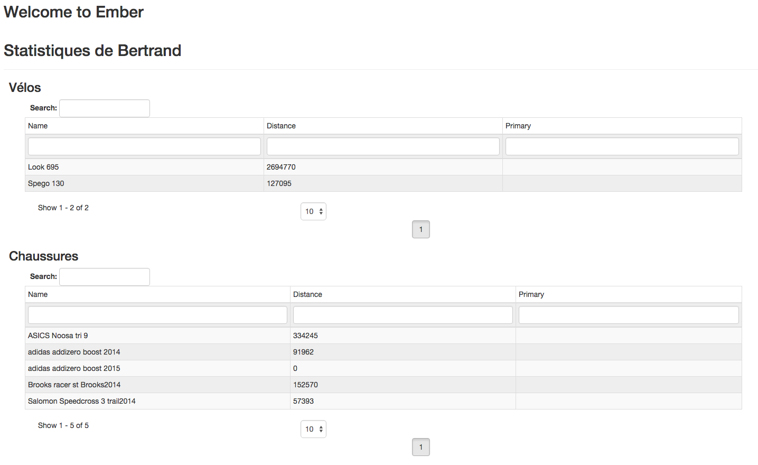Select the ASICS Noosa tri 9 row
758x465 pixels.
(58, 336)
